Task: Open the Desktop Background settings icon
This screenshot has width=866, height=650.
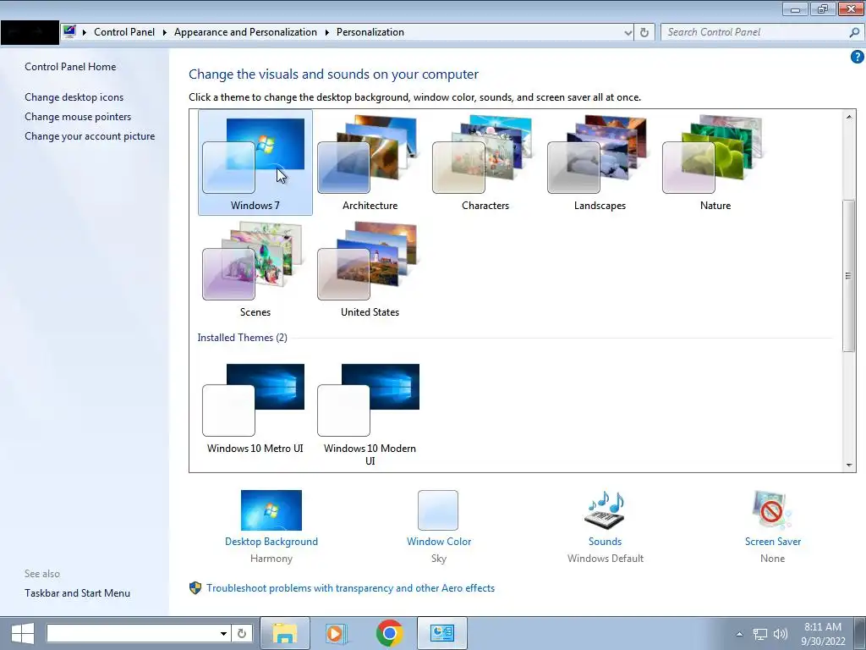Action: pos(271,510)
